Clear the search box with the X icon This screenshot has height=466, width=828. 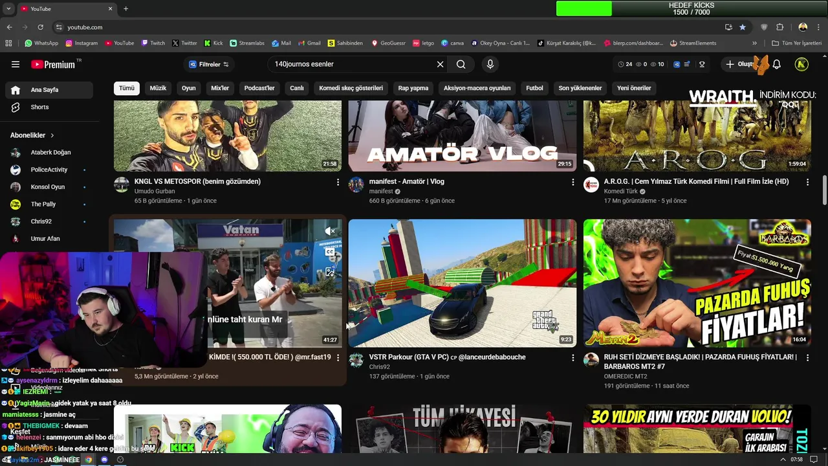coord(440,64)
